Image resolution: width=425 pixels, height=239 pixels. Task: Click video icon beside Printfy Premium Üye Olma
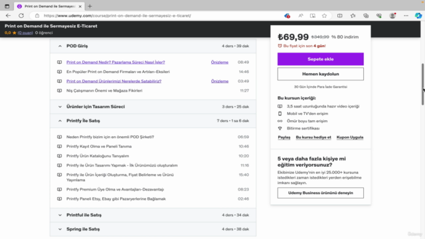click(x=59, y=189)
